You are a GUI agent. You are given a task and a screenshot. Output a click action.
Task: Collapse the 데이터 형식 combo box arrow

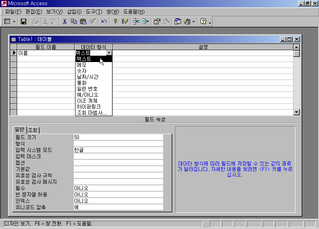109,53
